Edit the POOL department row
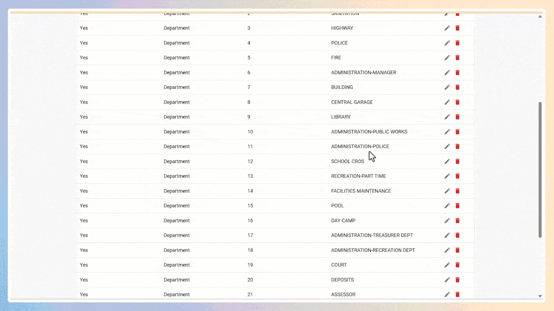Screen dimensions: 554x311 click(x=447, y=206)
